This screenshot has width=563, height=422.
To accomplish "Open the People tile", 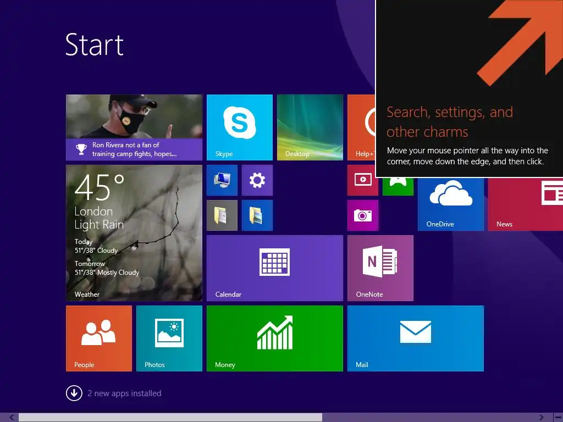I will click(x=99, y=338).
